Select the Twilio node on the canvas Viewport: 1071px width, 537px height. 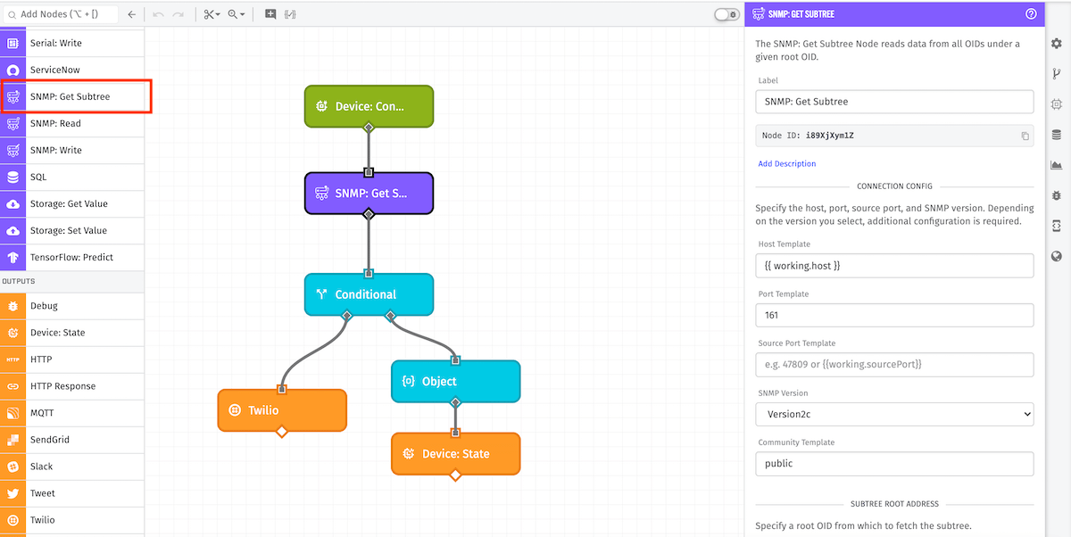(282, 410)
